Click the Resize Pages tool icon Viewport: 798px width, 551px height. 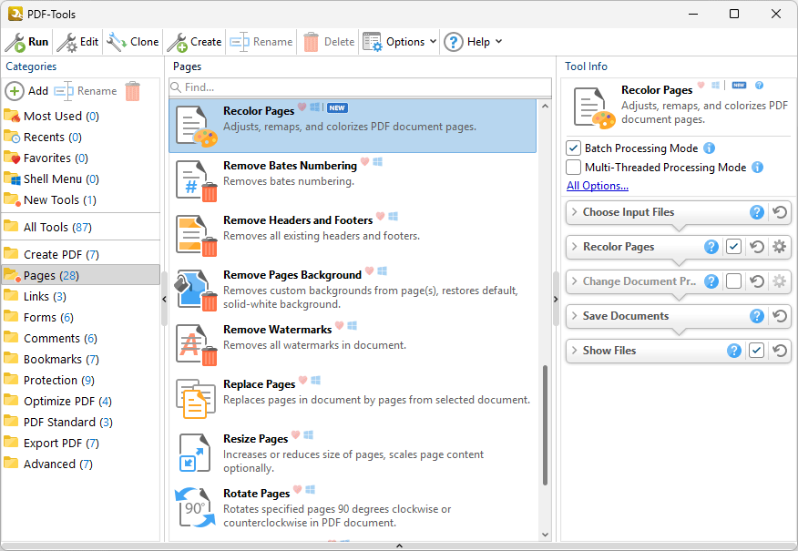pyautogui.click(x=196, y=454)
